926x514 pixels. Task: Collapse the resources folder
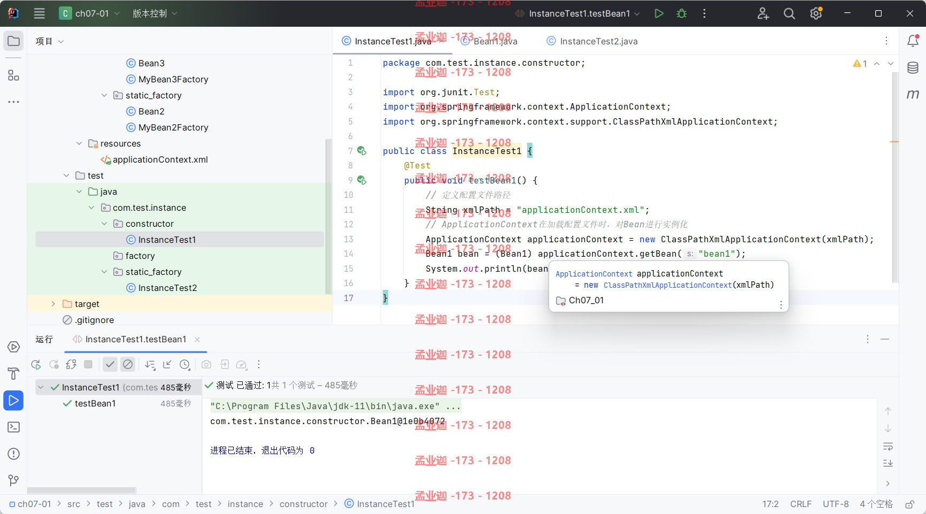79,143
